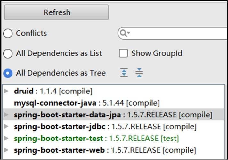
Task: Enable the Show GroupId checkbox
Action: coord(124,53)
